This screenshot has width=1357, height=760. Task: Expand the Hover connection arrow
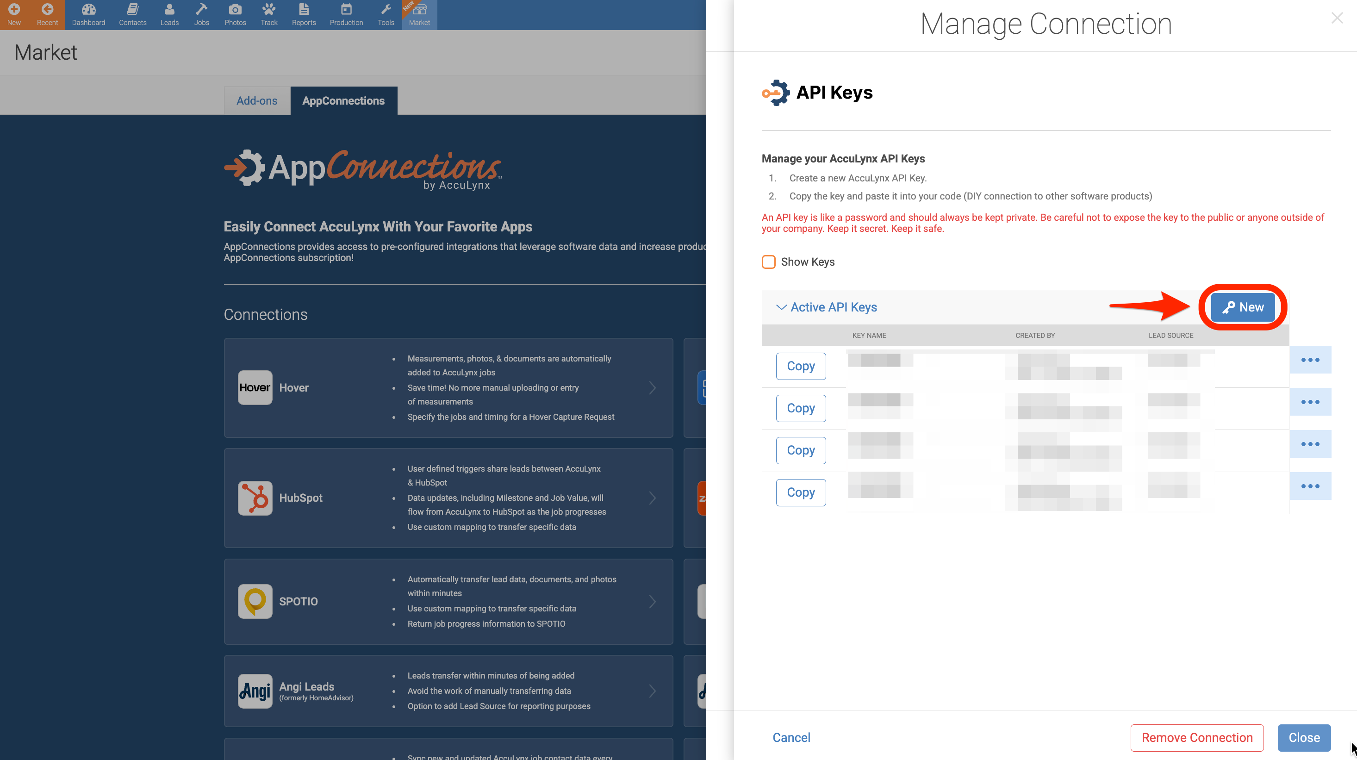click(x=652, y=387)
